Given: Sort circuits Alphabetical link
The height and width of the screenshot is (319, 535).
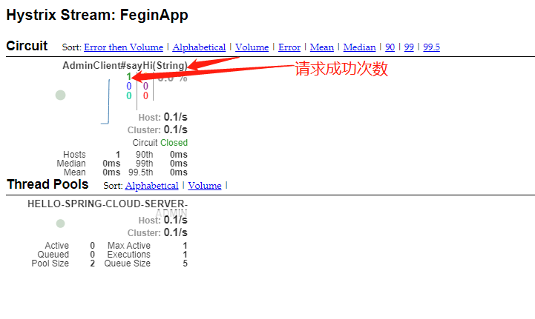Looking at the screenshot, I should tap(200, 47).
